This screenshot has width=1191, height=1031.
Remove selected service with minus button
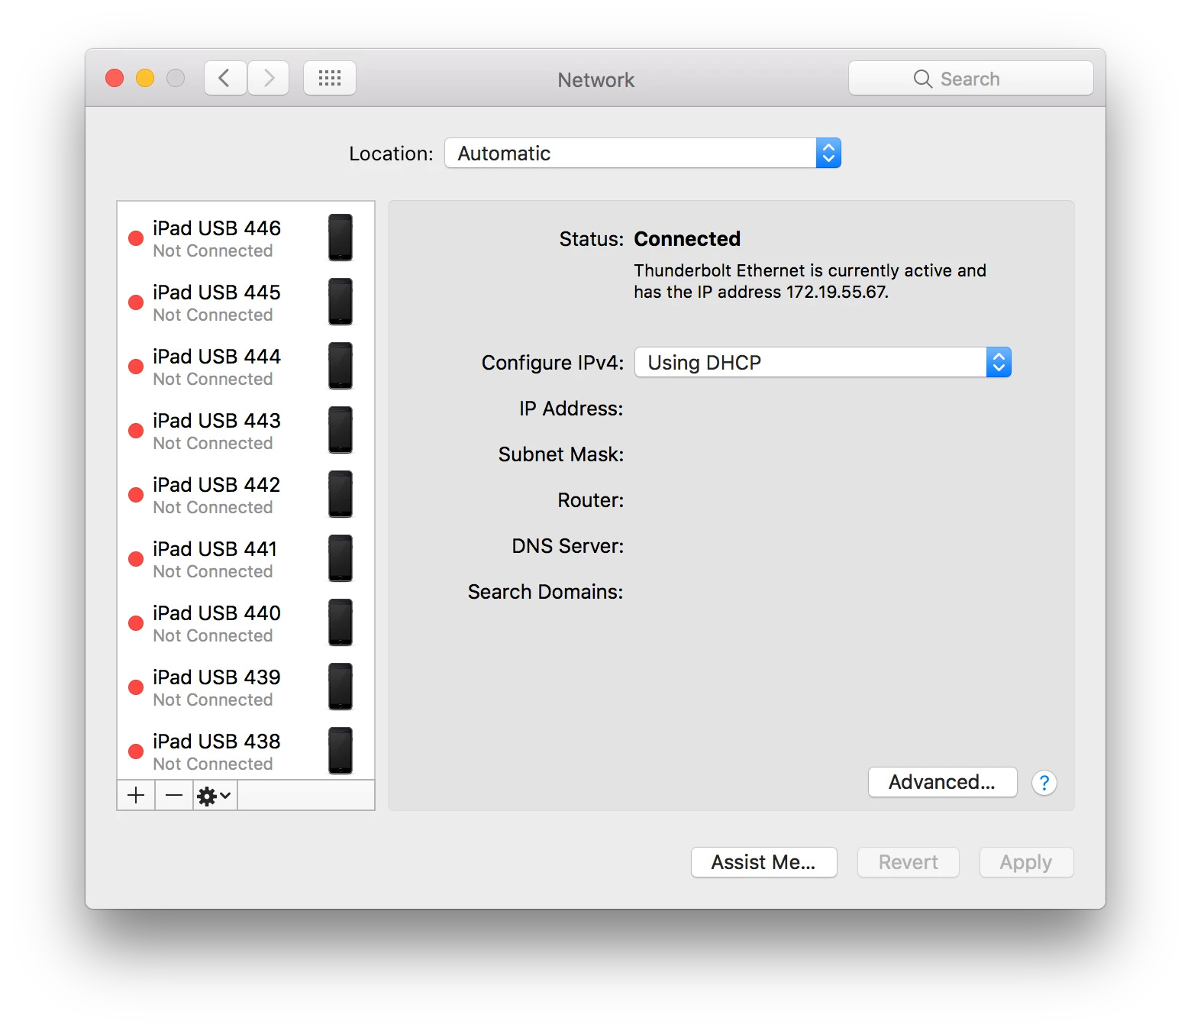174,795
